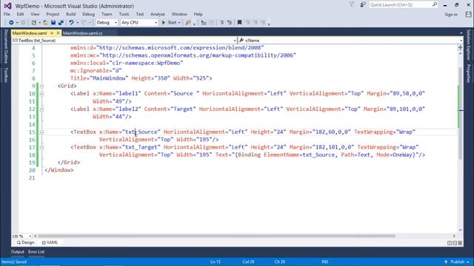Click the account picture icon beside Sign in
This screenshot has width=474, height=266.
click(x=468, y=14)
